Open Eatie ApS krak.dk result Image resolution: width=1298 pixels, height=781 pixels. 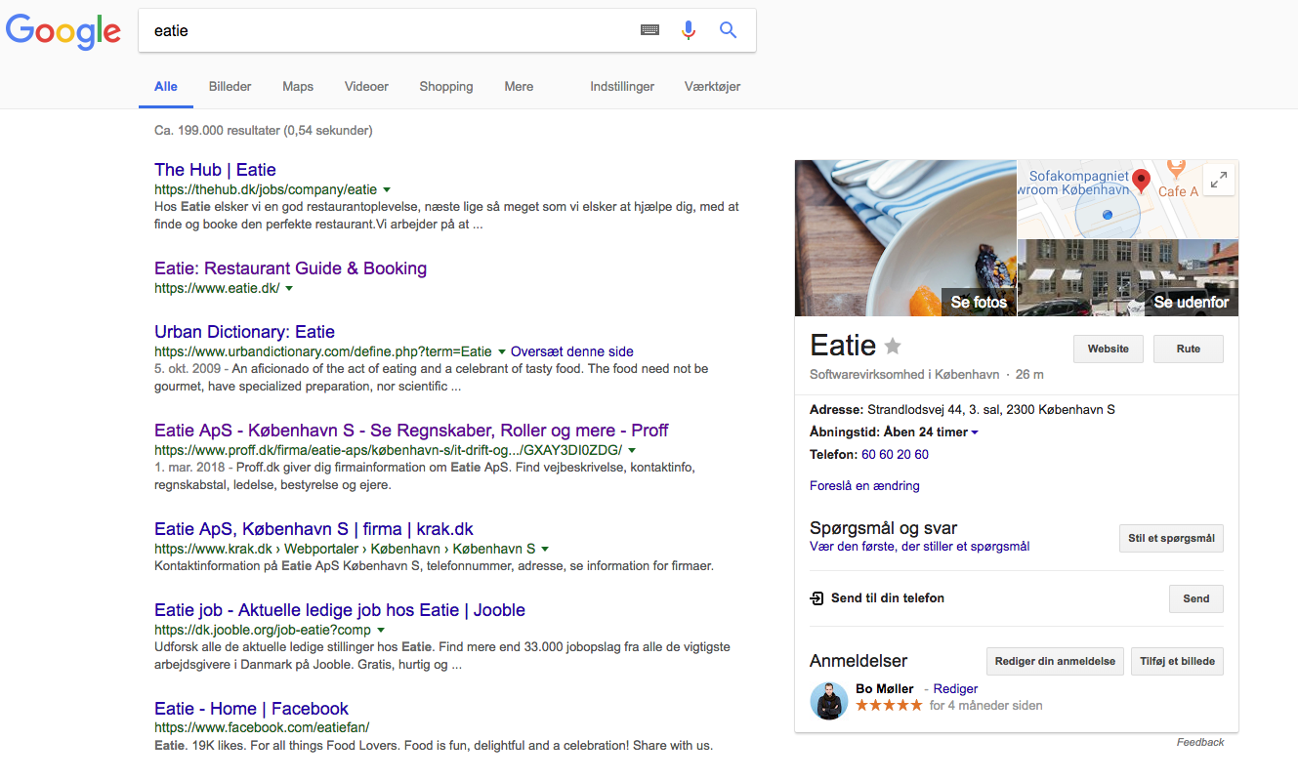[x=314, y=529]
